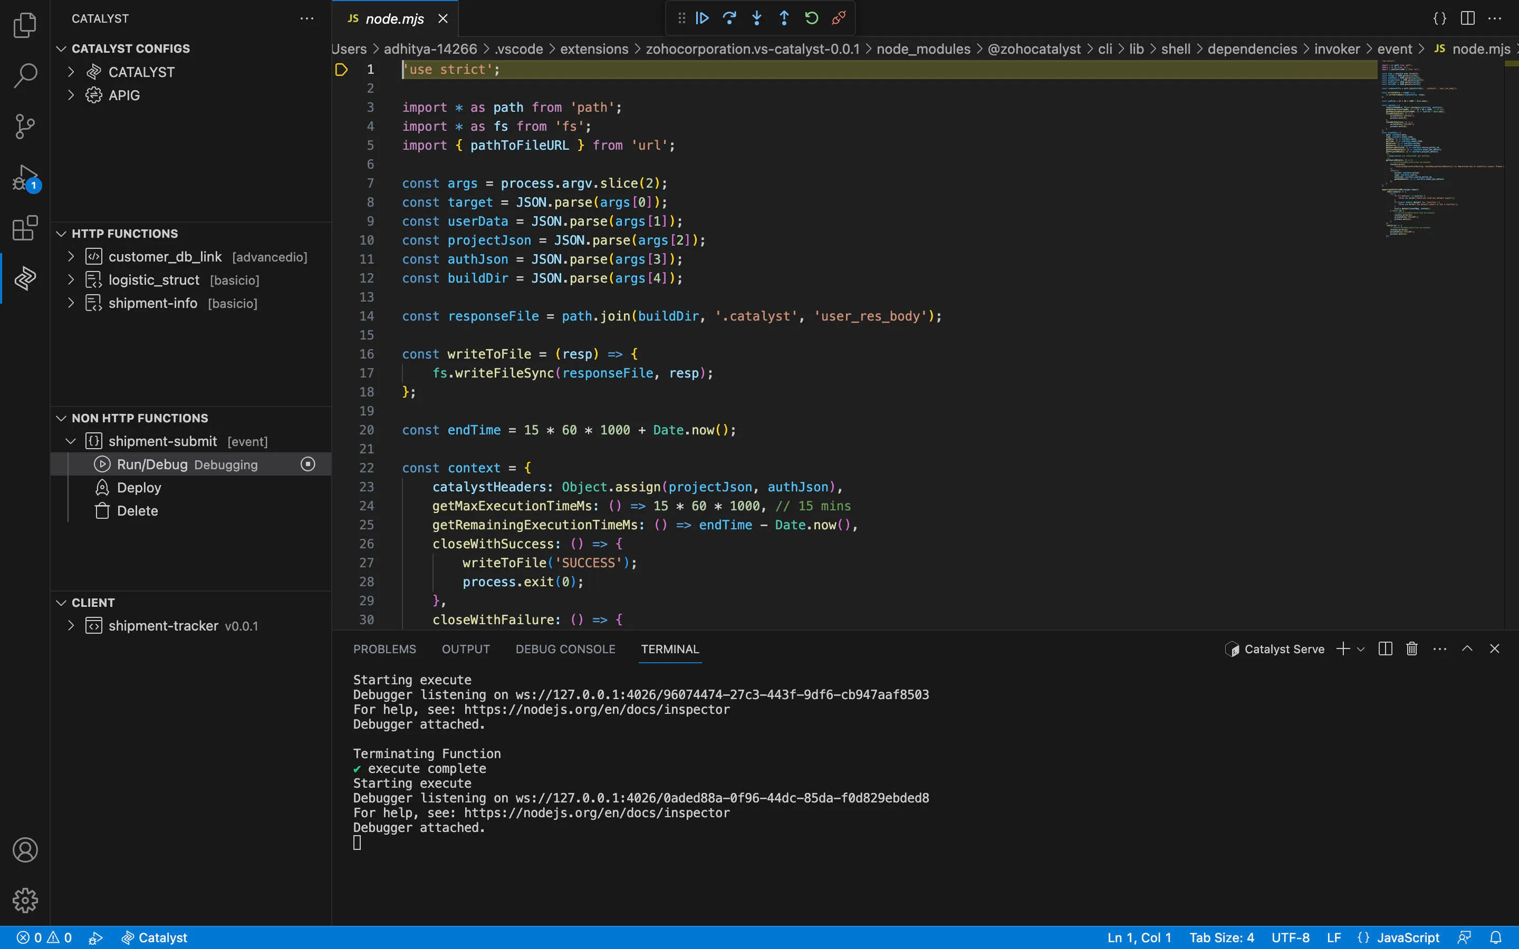
Task: Expand the shipment-info function
Action: pos(71,303)
